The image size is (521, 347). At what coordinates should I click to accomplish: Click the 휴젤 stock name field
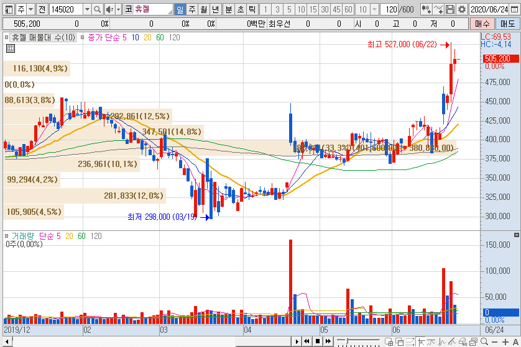point(148,9)
